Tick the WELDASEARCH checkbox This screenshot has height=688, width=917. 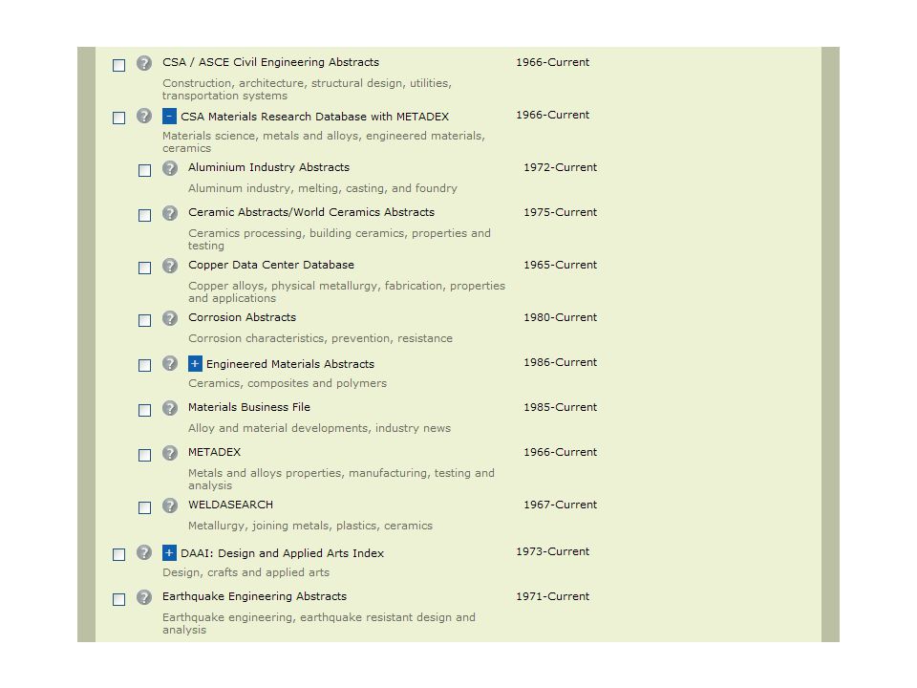[x=144, y=507]
